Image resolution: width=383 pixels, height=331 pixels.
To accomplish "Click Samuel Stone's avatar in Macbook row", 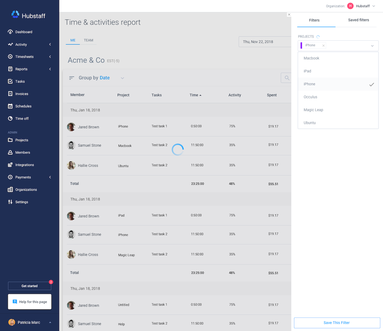I will click(71, 145).
